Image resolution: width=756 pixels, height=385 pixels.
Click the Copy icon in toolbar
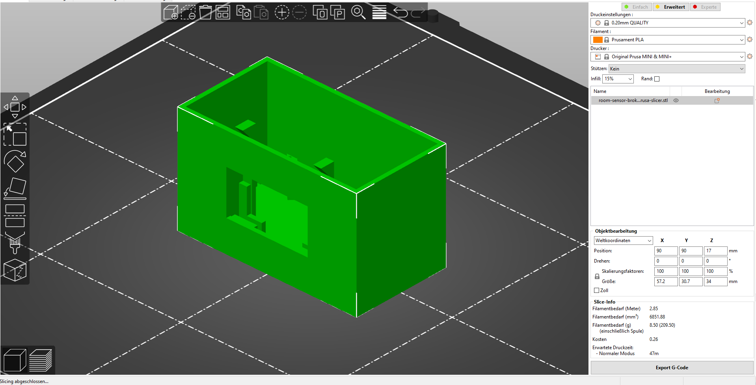coord(244,13)
